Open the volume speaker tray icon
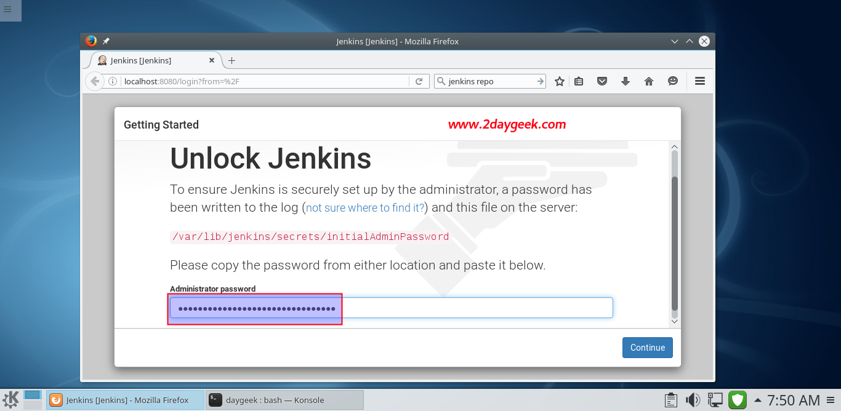841x411 pixels. point(693,400)
